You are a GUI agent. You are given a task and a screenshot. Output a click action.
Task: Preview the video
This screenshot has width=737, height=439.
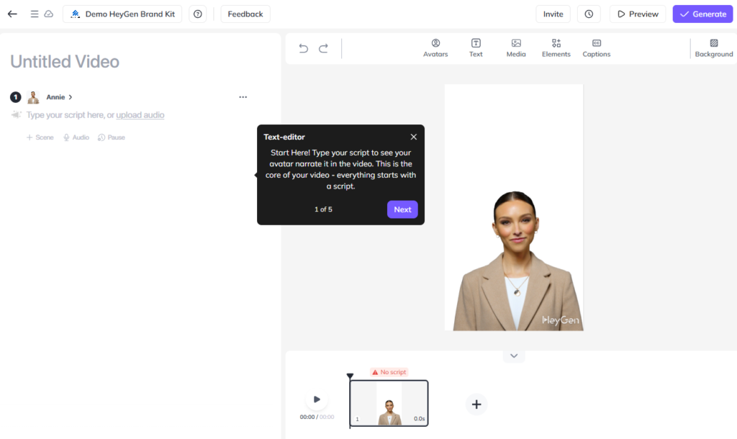click(x=638, y=14)
